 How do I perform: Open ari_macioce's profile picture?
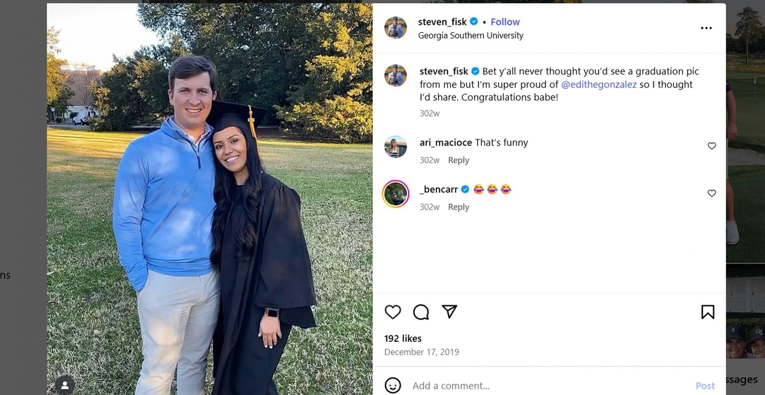[396, 147]
